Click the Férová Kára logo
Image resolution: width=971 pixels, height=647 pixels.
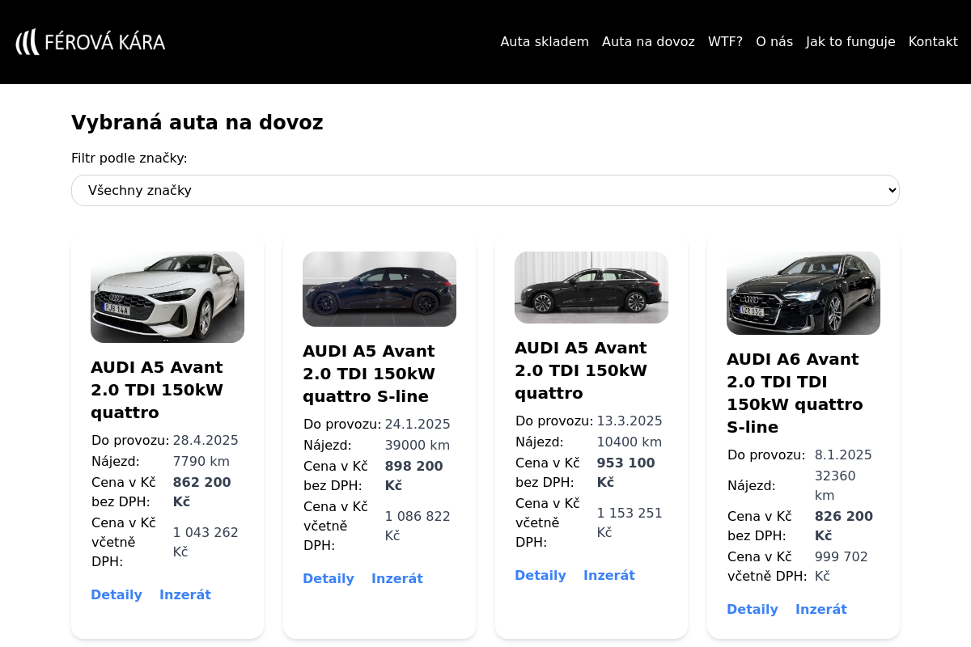[91, 42]
